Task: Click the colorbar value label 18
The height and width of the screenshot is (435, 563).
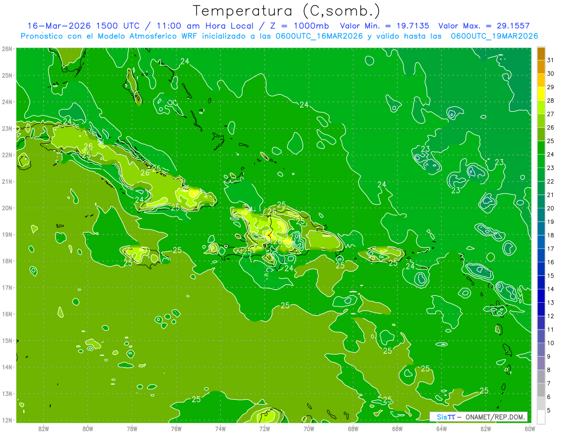Action: (551, 235)
